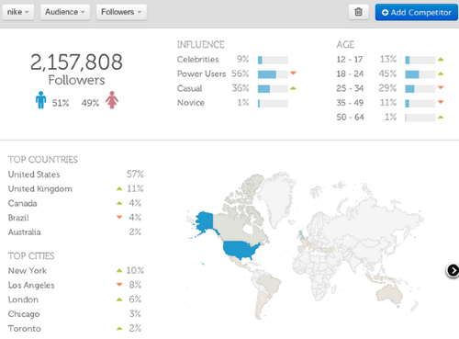Click the United Kingdom up trend arrow
This screenshot has height=339, width=459.
119,188
